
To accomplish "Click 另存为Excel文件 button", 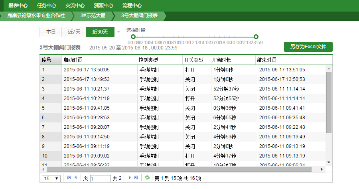I will coord(308,47).
